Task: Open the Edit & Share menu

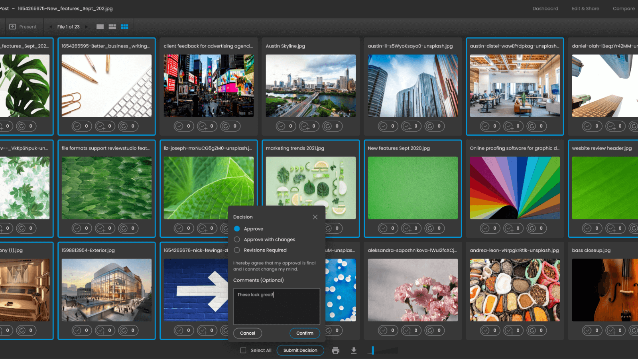Action: click(x=585, y=8)
